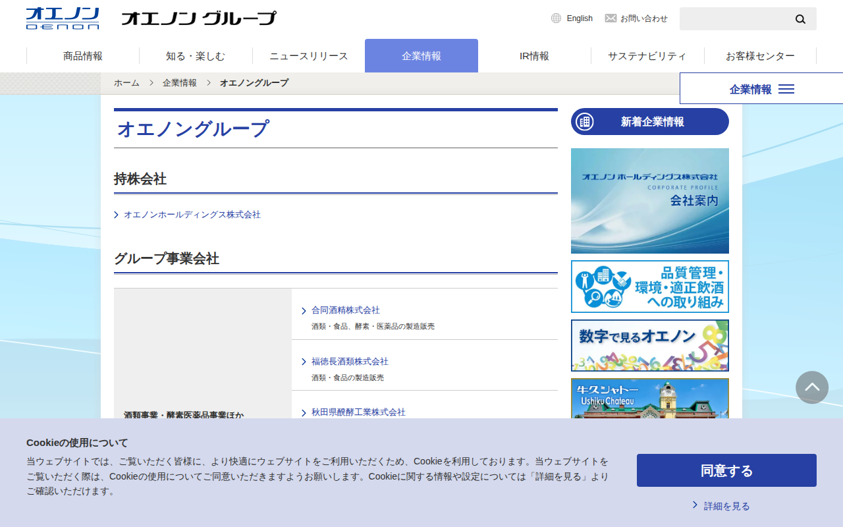Click the site search input field
The image size is (843, 527).
[735, 19]
